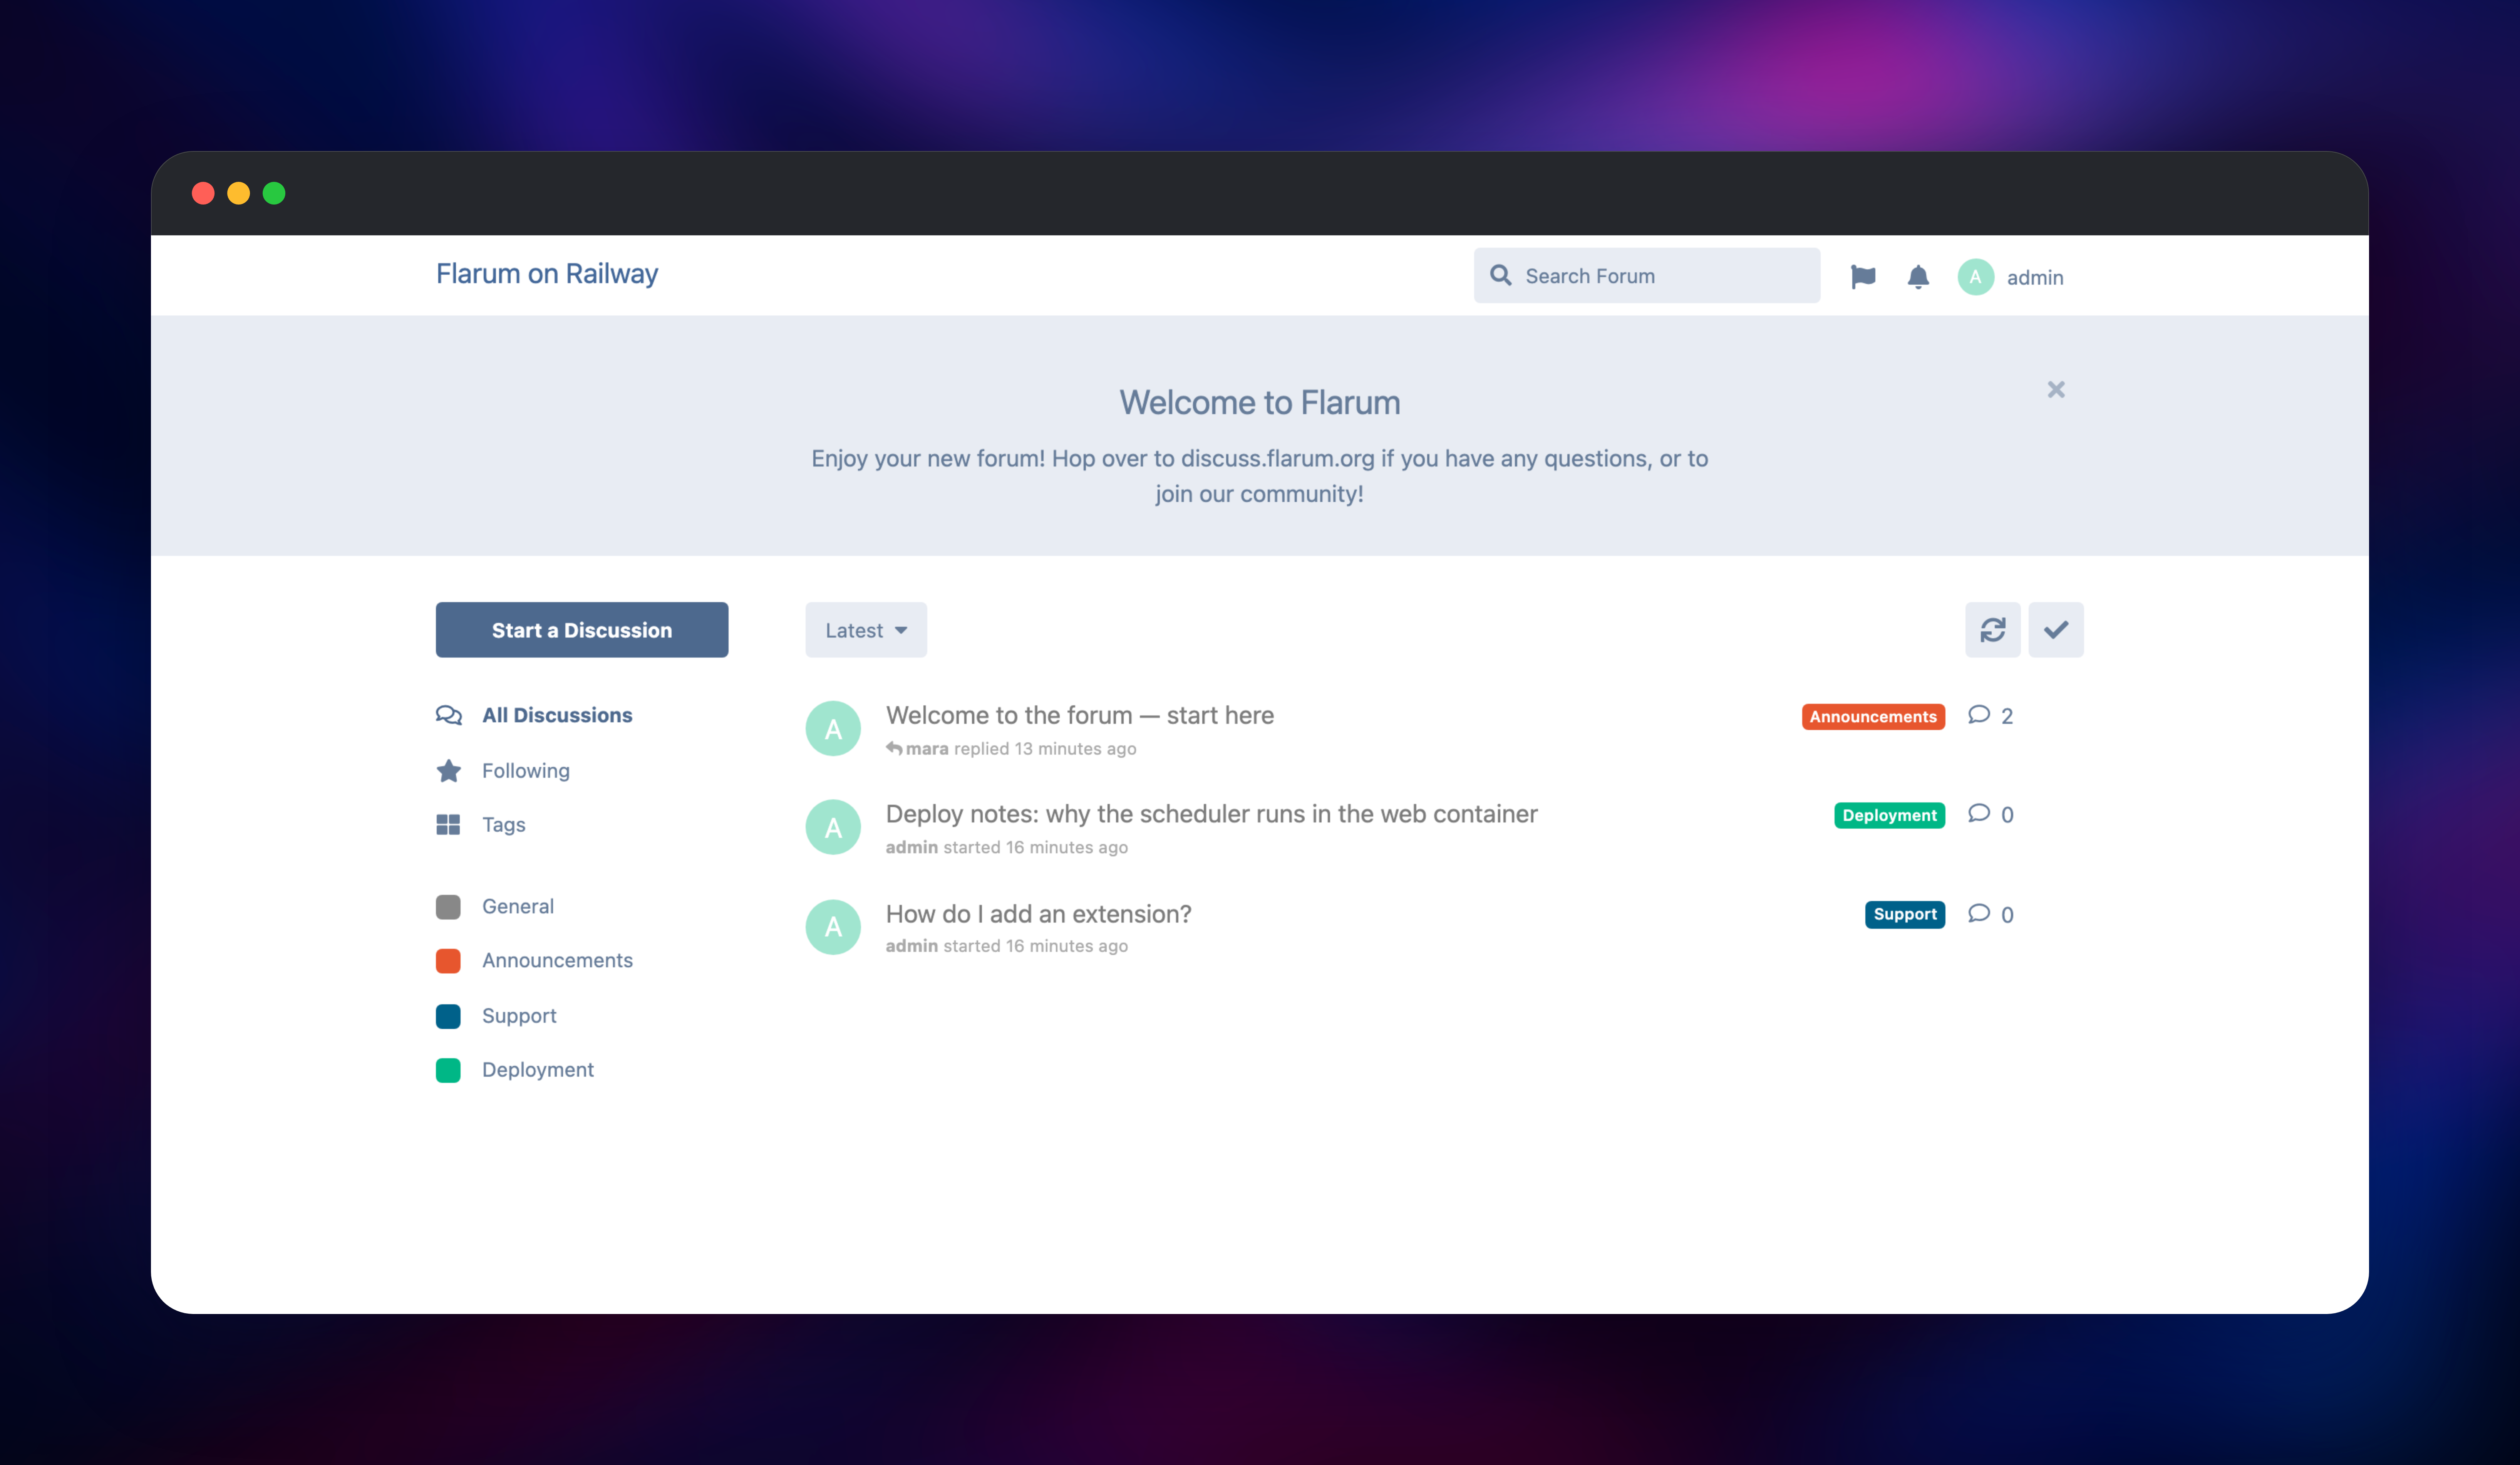
Task: Open author avatar of Welcome to the forum
Action: (833, 728)
